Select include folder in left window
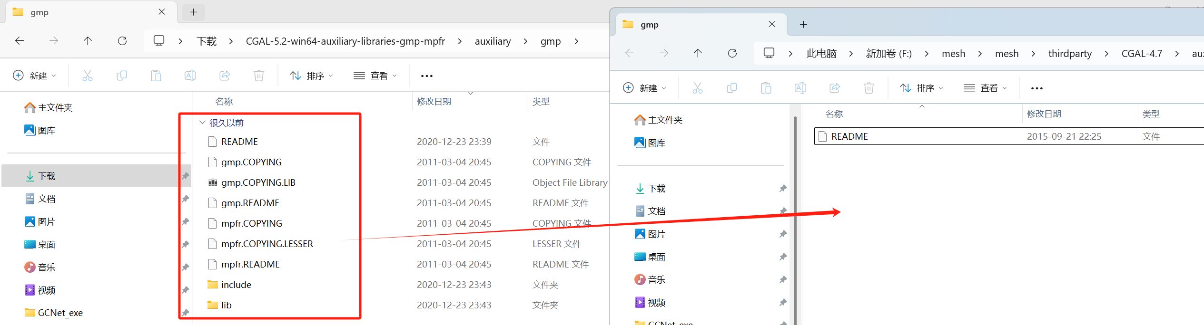Viewport: 1204px width, 325px height. (x=229, y=285)
